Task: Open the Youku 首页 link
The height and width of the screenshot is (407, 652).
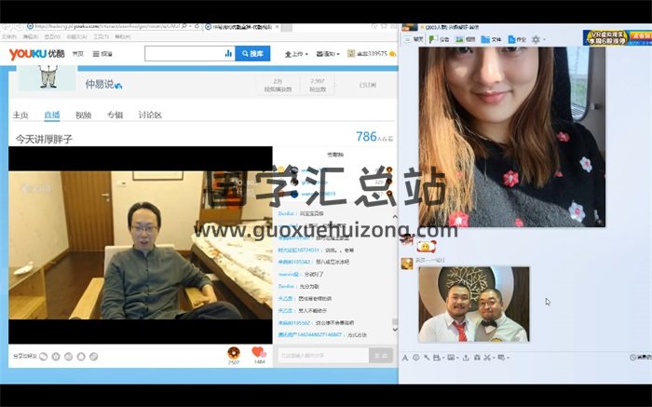Action: 78,54
